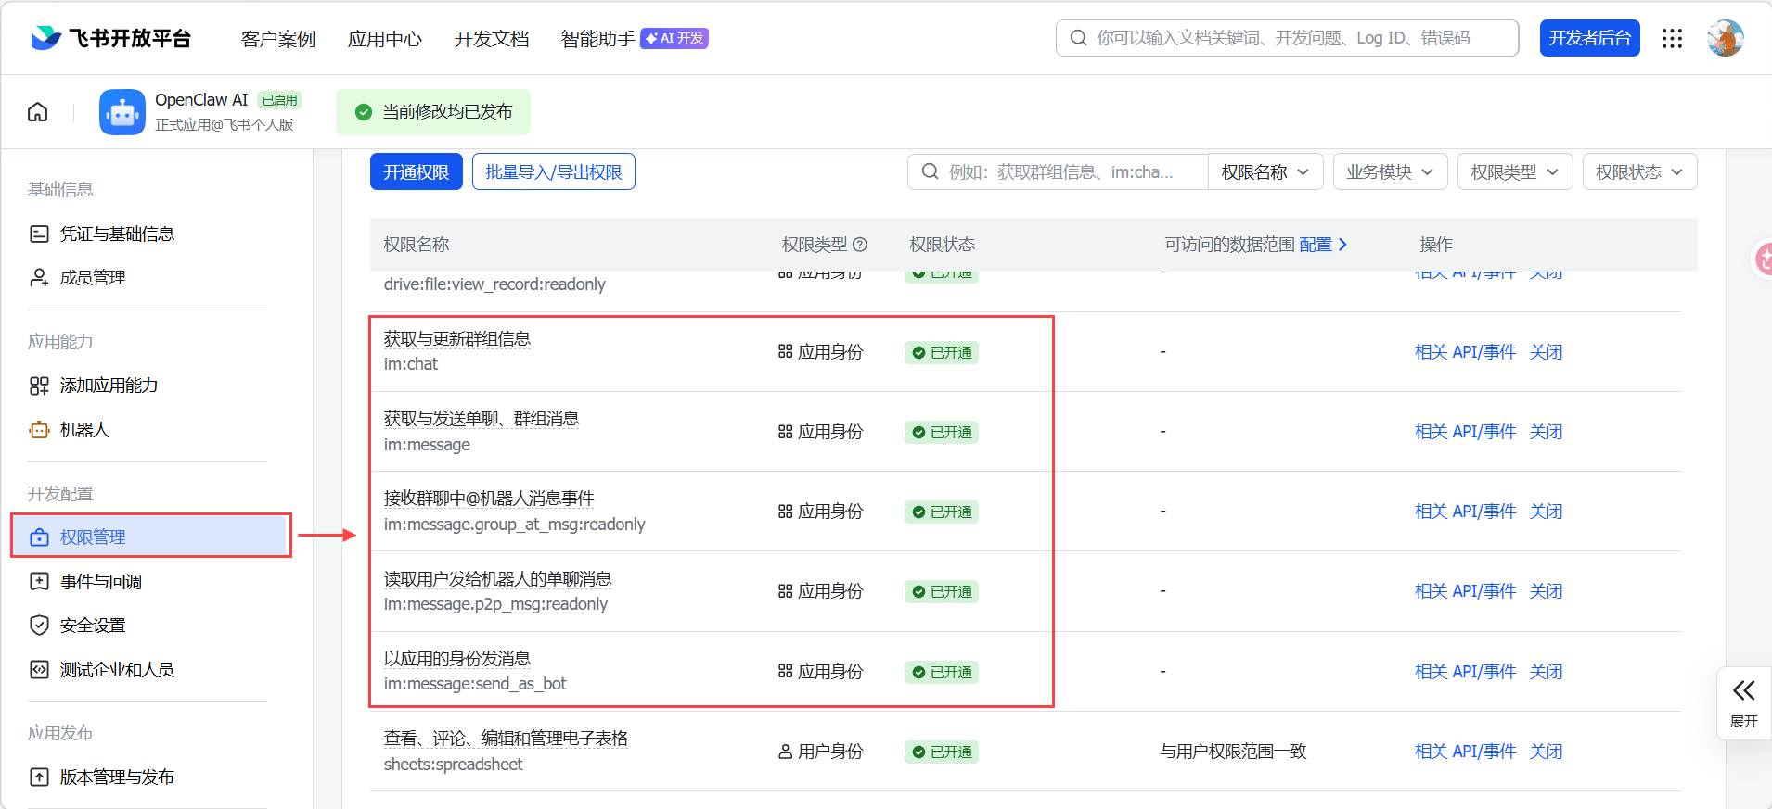Open the 权限类型 filter dropdown
The image size is (1772, 809).
1515,172
